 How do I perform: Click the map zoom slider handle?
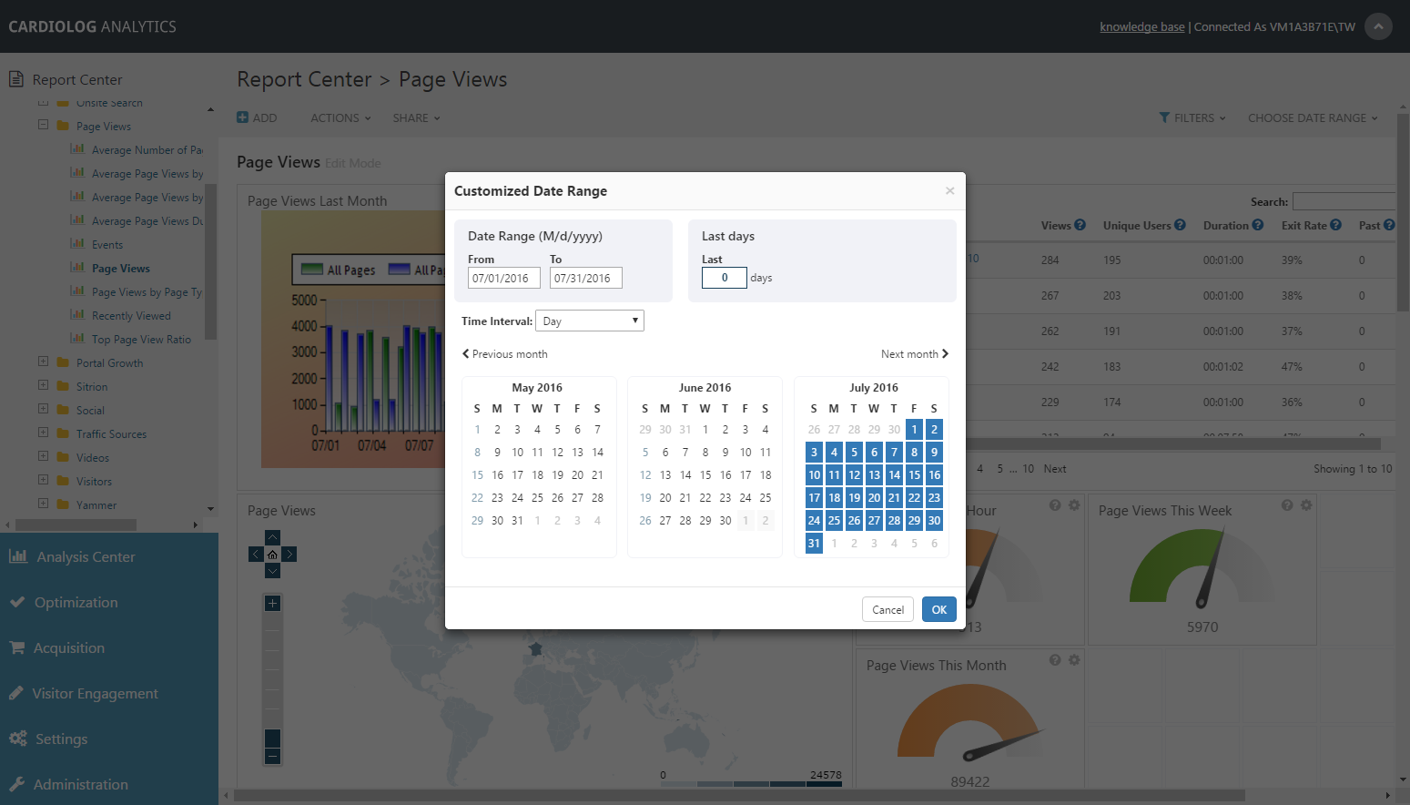pos(272,738)
